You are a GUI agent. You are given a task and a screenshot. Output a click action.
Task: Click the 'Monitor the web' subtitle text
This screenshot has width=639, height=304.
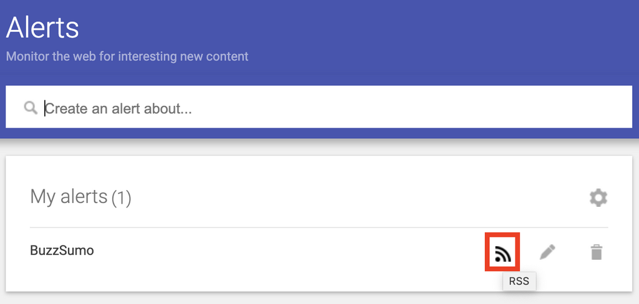(127, 57)
